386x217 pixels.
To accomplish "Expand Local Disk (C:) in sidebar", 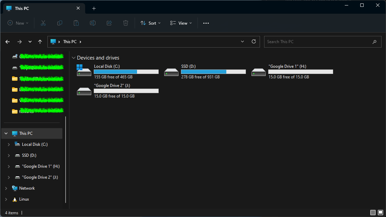I will coord(9,144).
